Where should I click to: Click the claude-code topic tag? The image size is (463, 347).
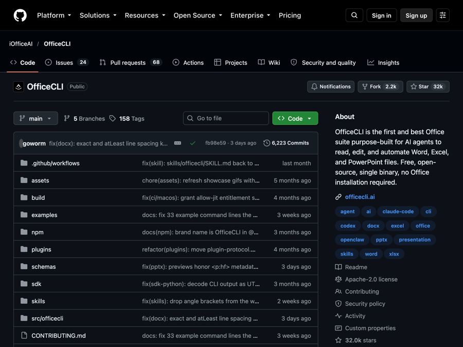(x=398, y=211)
